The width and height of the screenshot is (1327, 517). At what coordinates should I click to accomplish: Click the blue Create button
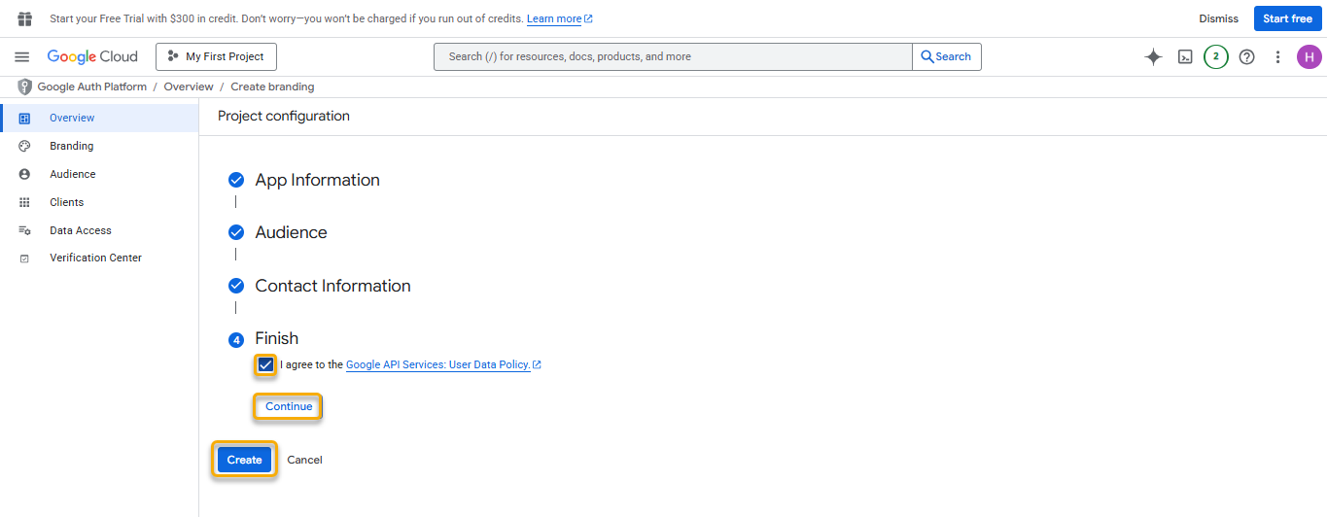tap(244, 460)
